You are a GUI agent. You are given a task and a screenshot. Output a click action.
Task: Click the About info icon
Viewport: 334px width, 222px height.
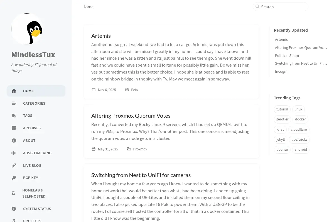coord(14,140)
